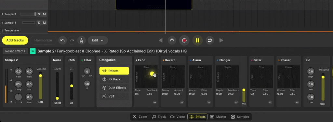Screen dimensions: 333x122
Task: Expand the Sample 4 track
Action: [2, 23]
